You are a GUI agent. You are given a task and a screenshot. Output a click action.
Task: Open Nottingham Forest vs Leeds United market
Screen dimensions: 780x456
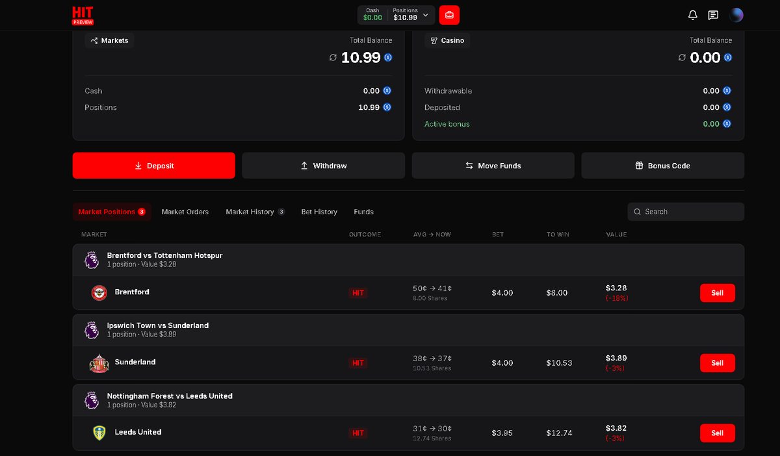408,400
